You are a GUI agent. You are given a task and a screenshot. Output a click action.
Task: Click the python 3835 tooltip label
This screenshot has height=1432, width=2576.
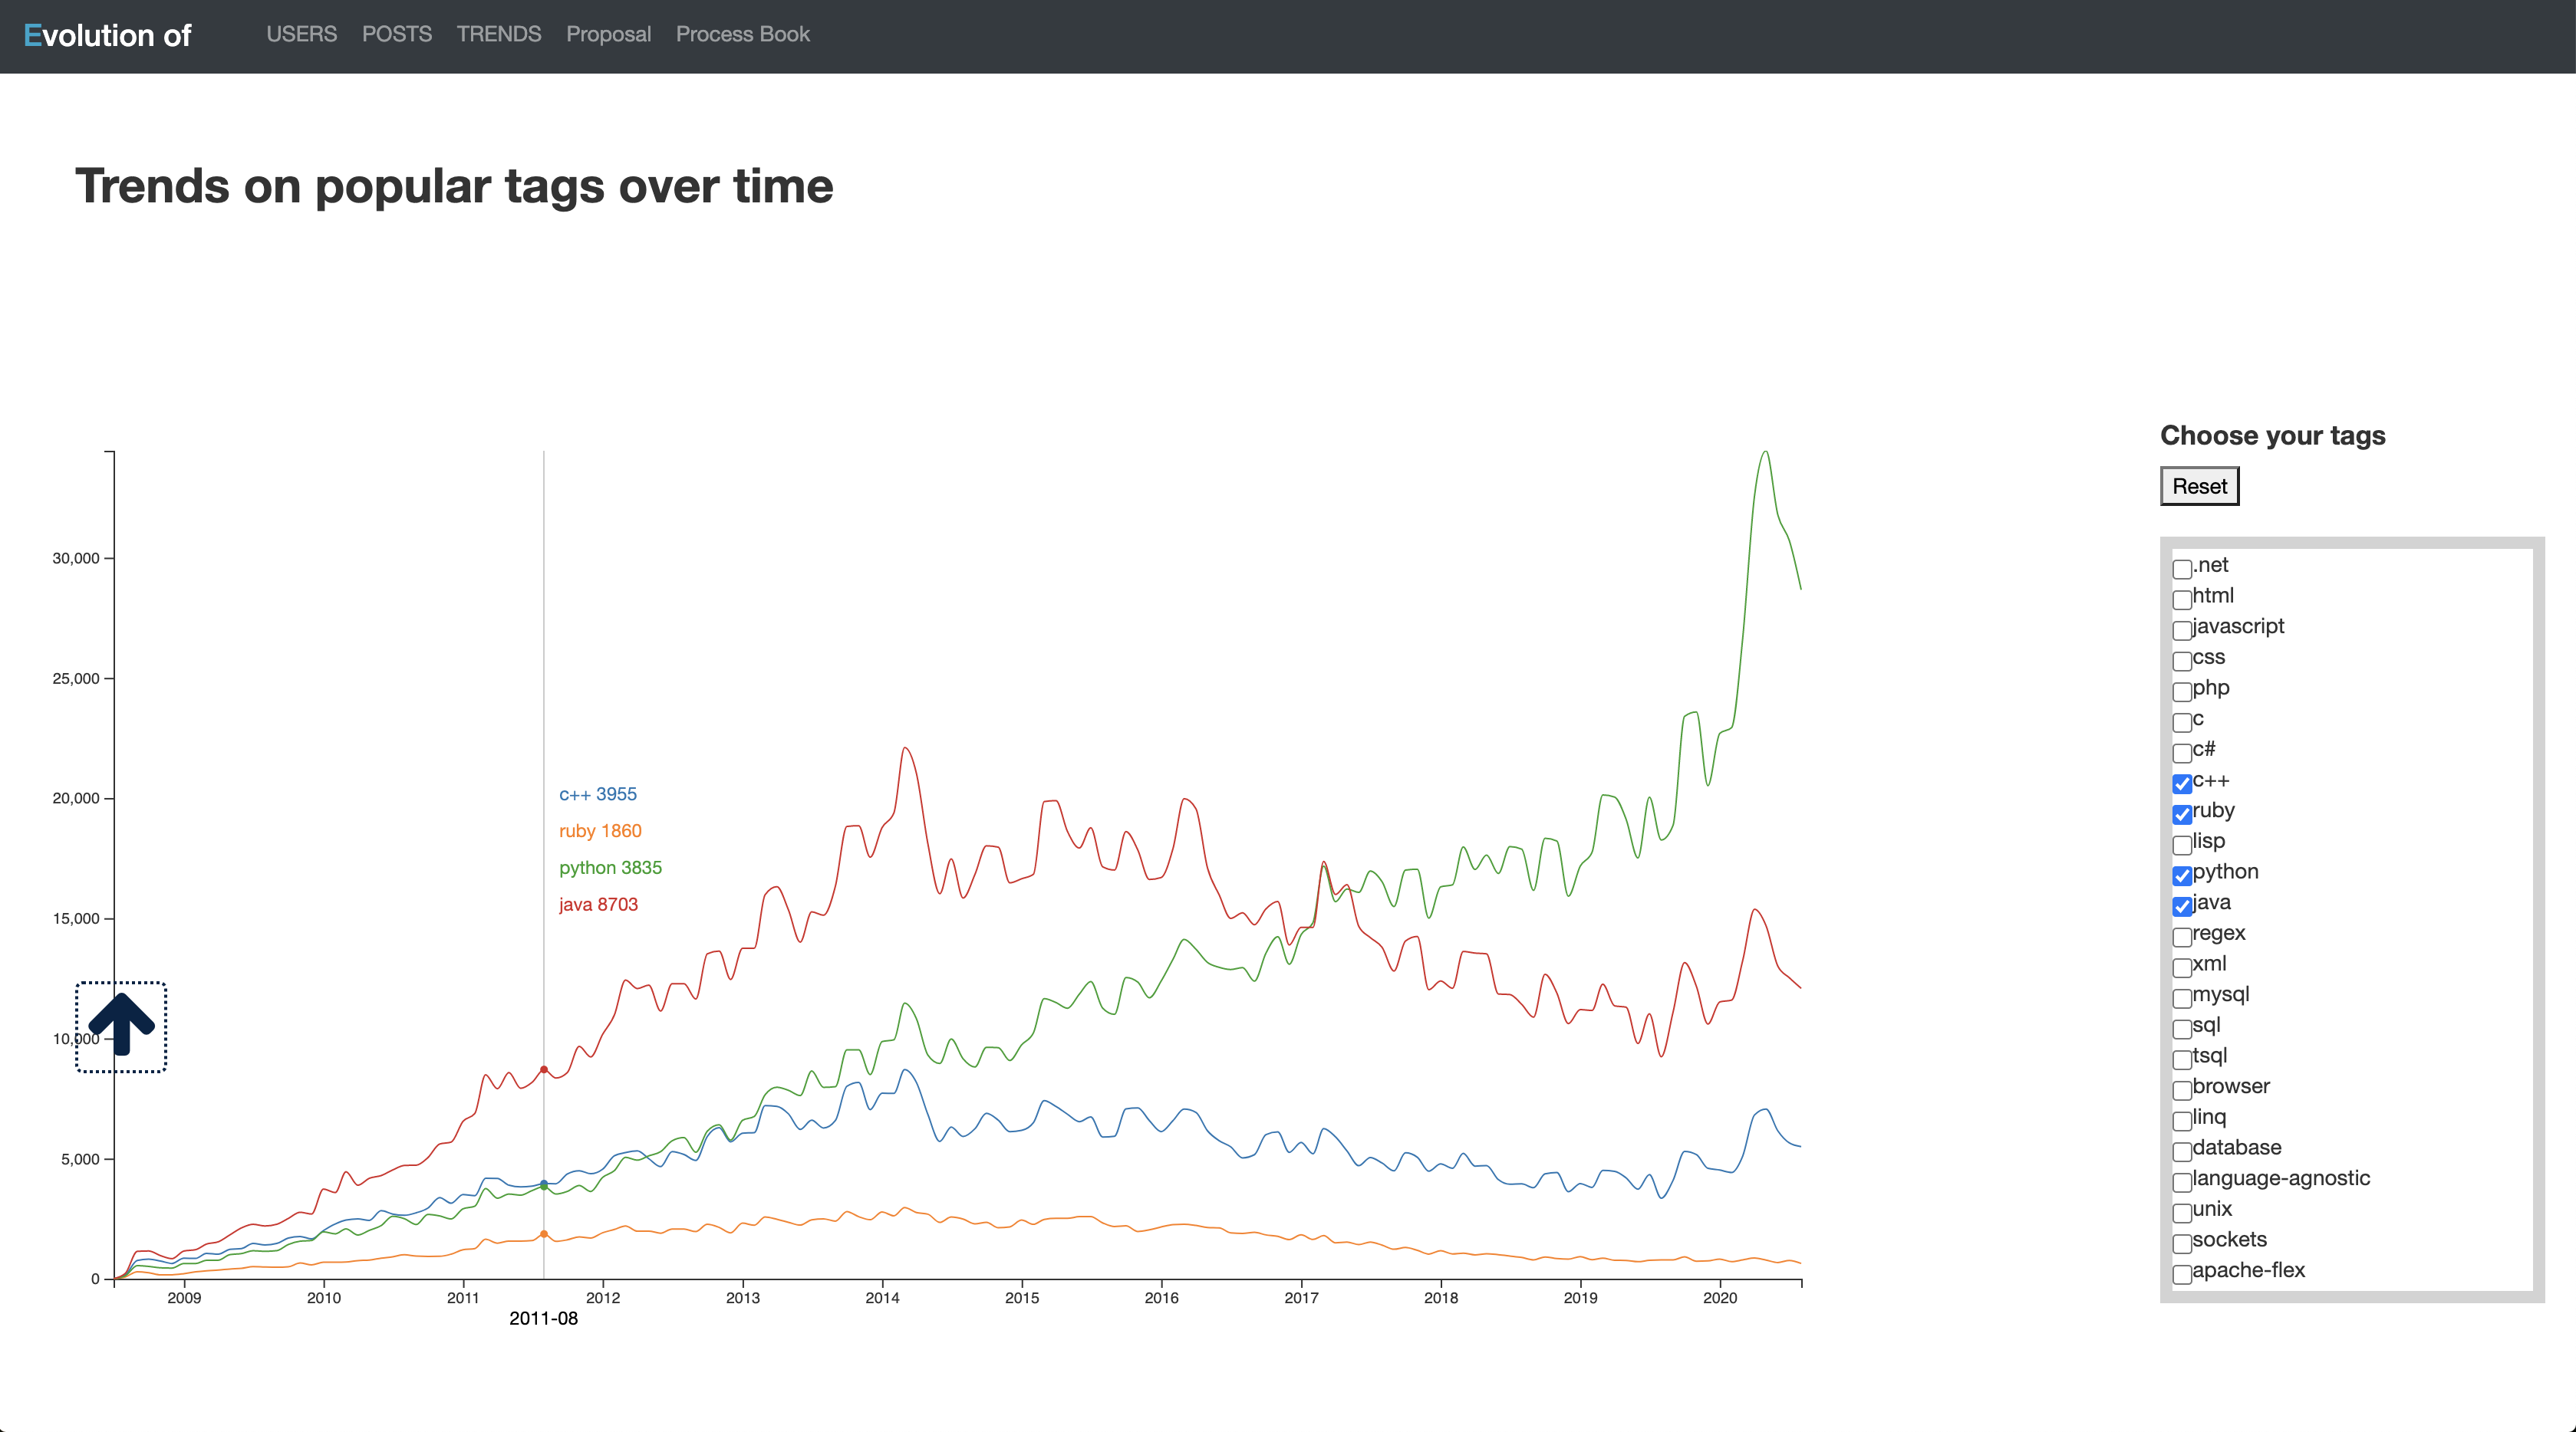click(x=610, y=867)
